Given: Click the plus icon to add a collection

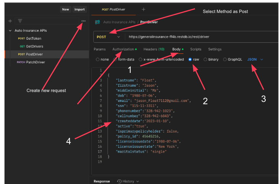Looking at the screenshot, I should 10,21.
